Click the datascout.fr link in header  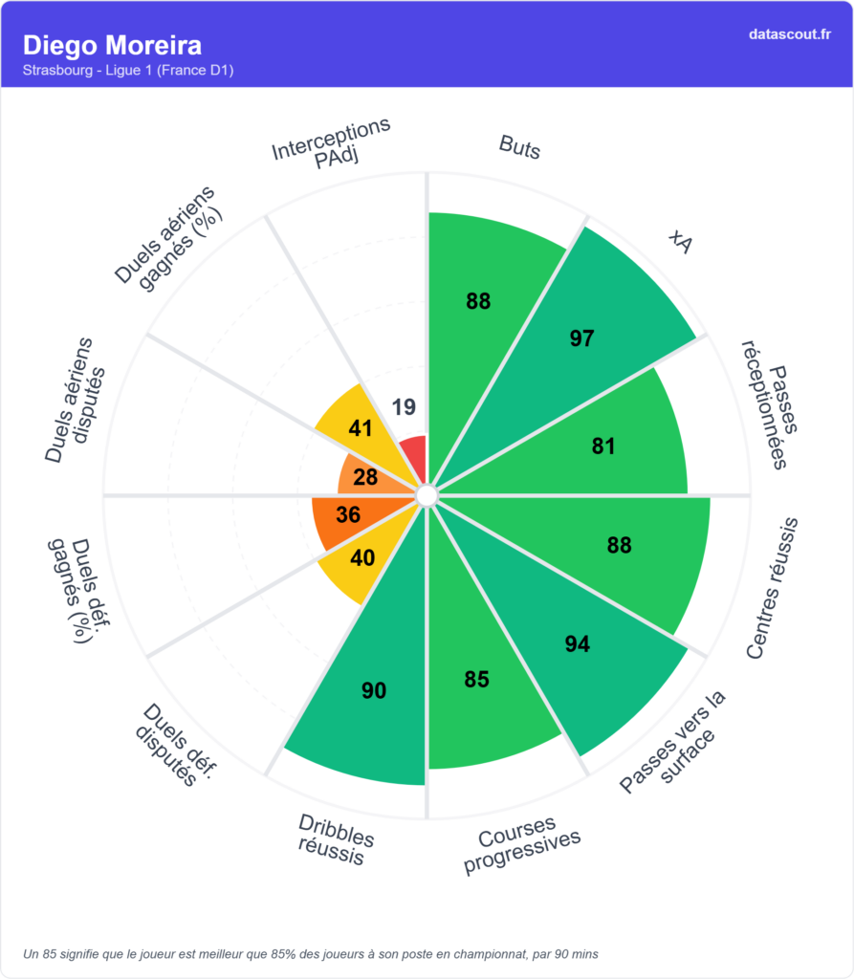[x=790, y=34]
